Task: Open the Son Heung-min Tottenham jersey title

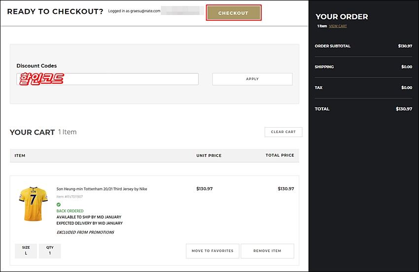Action: (x=102, y=189)
